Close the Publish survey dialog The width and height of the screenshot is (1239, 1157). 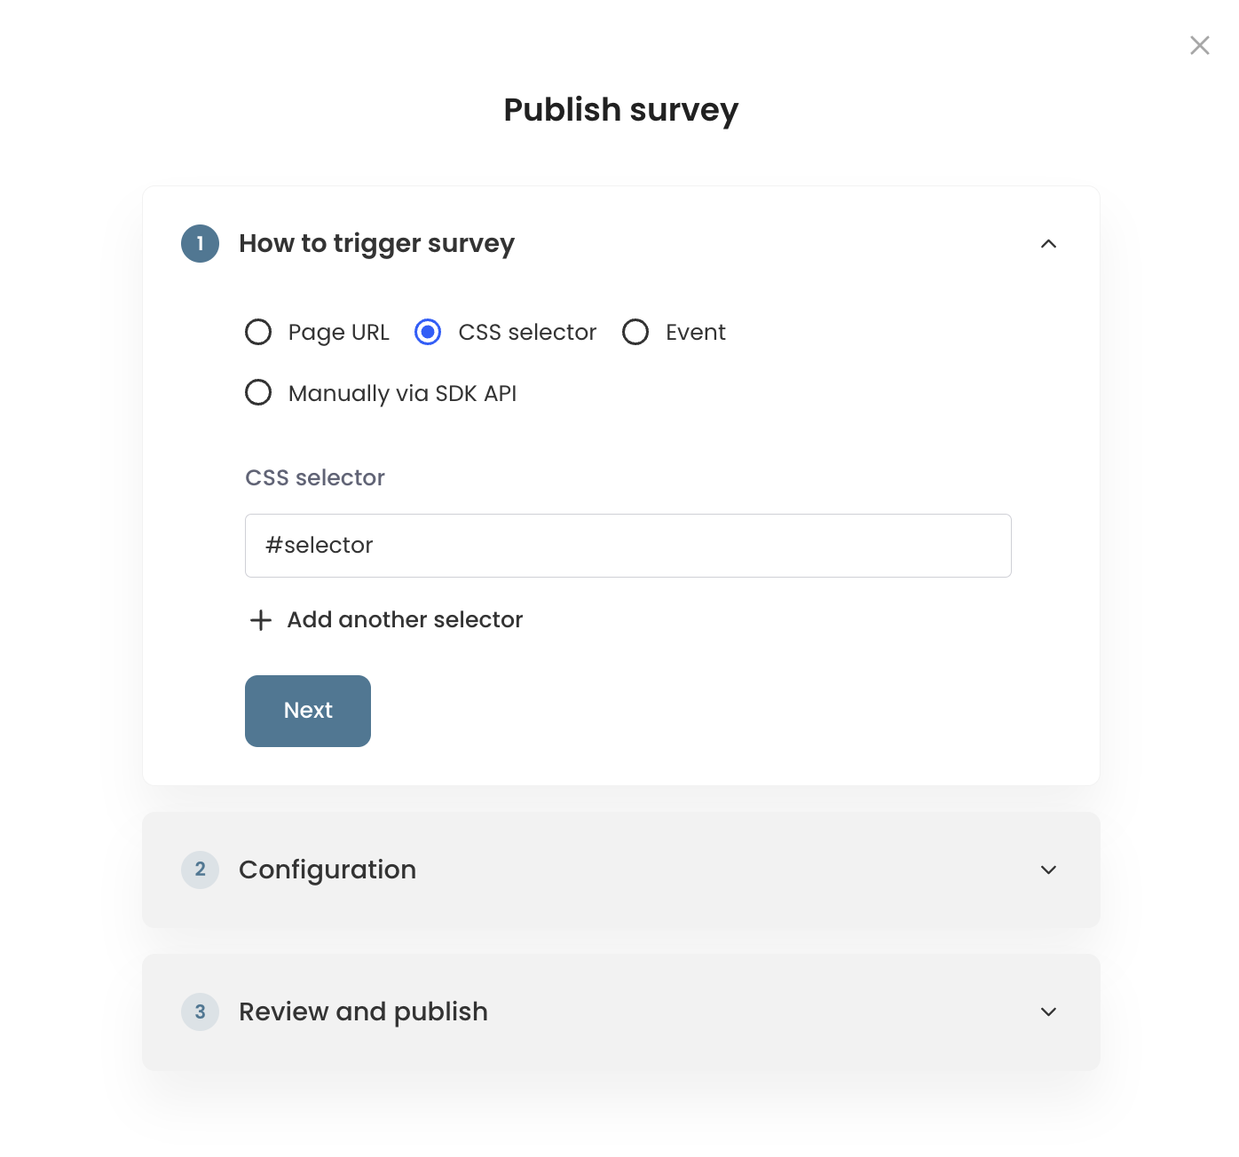[1199, 45]
